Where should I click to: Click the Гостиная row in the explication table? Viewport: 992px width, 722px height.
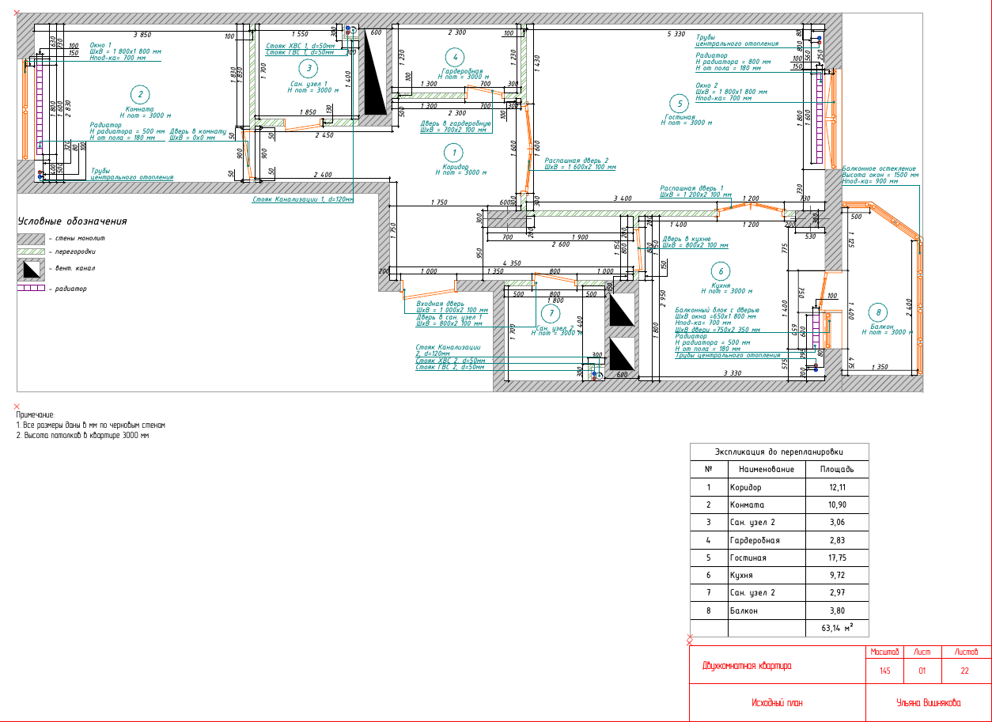748,558
